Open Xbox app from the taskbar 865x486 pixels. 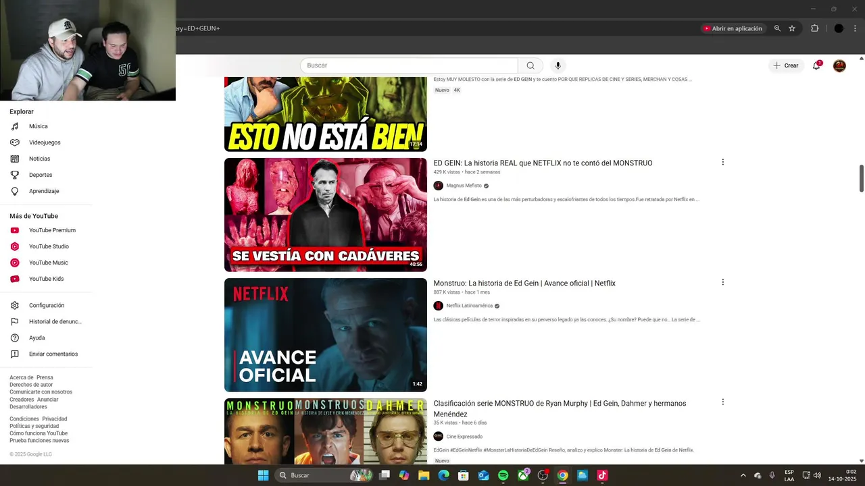[x=523, y=475]
